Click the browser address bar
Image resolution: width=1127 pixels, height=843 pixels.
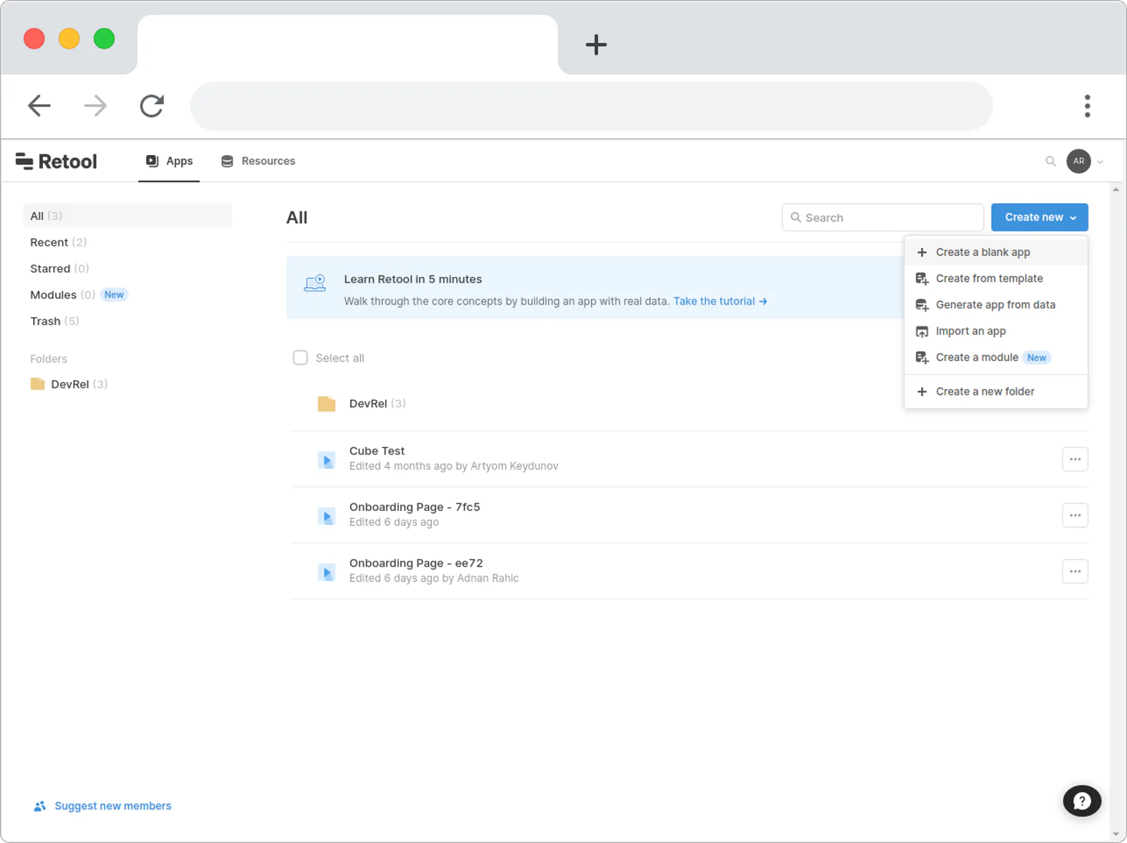click(591, 106)
